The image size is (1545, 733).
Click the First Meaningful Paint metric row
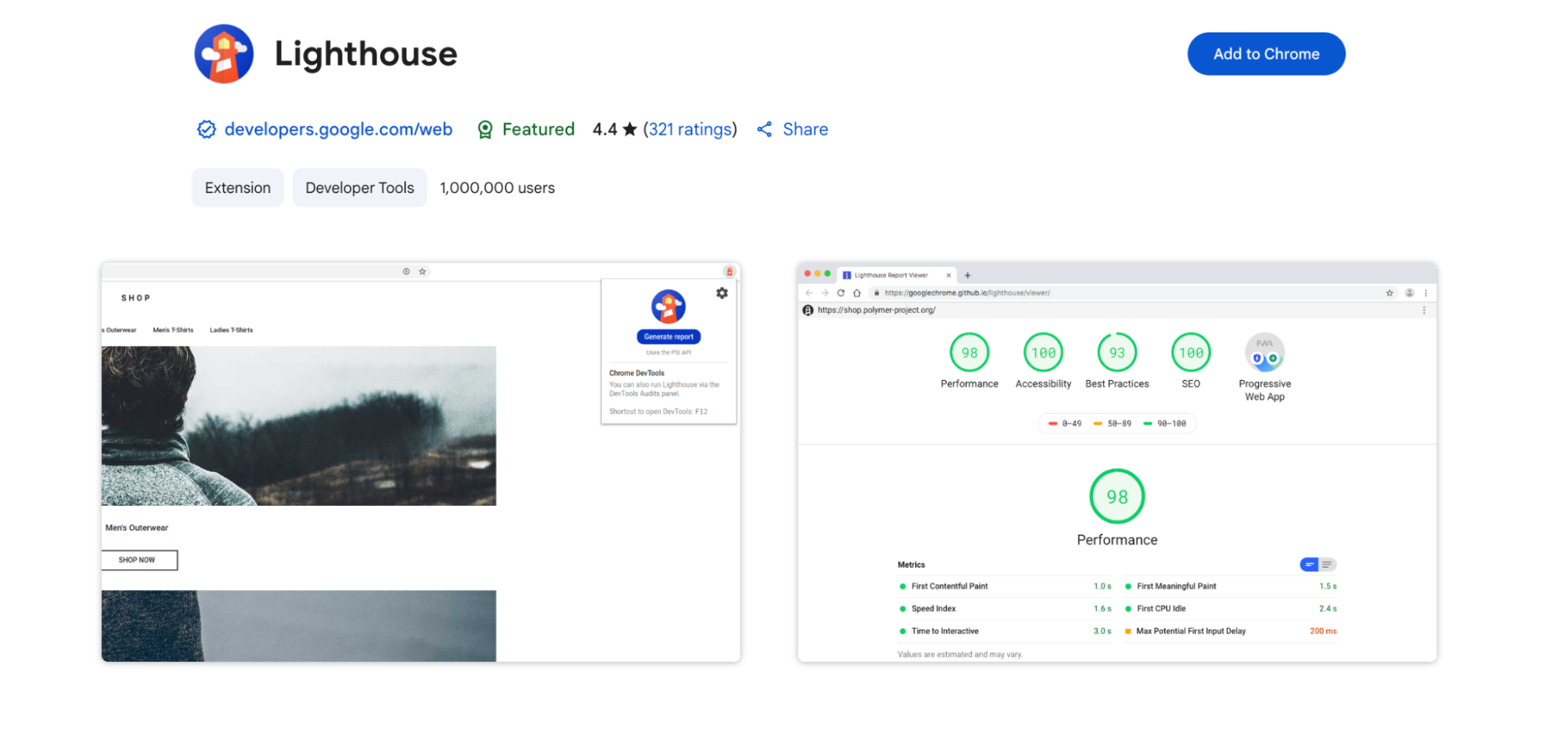coord(1230,586)
